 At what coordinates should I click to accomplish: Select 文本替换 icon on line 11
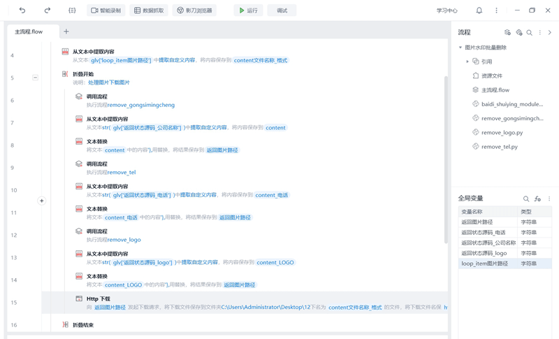point(79,209)
